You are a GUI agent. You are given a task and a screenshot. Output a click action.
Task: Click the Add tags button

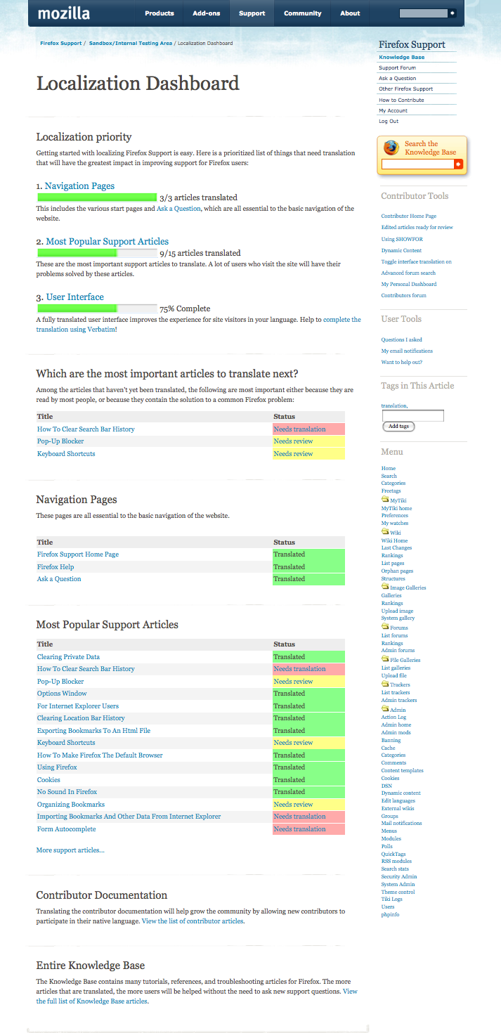coord(398,427)
